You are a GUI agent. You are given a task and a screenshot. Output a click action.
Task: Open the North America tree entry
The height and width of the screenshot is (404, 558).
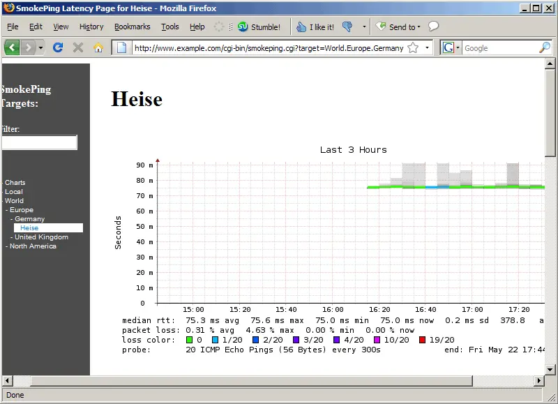pos(33,246)
